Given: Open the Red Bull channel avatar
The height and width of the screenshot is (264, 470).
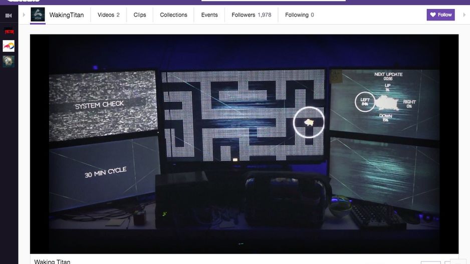Looking at the screenshot, I should point(9,46).
